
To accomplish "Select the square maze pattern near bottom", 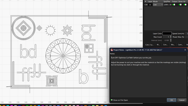I will click(52, 81).
